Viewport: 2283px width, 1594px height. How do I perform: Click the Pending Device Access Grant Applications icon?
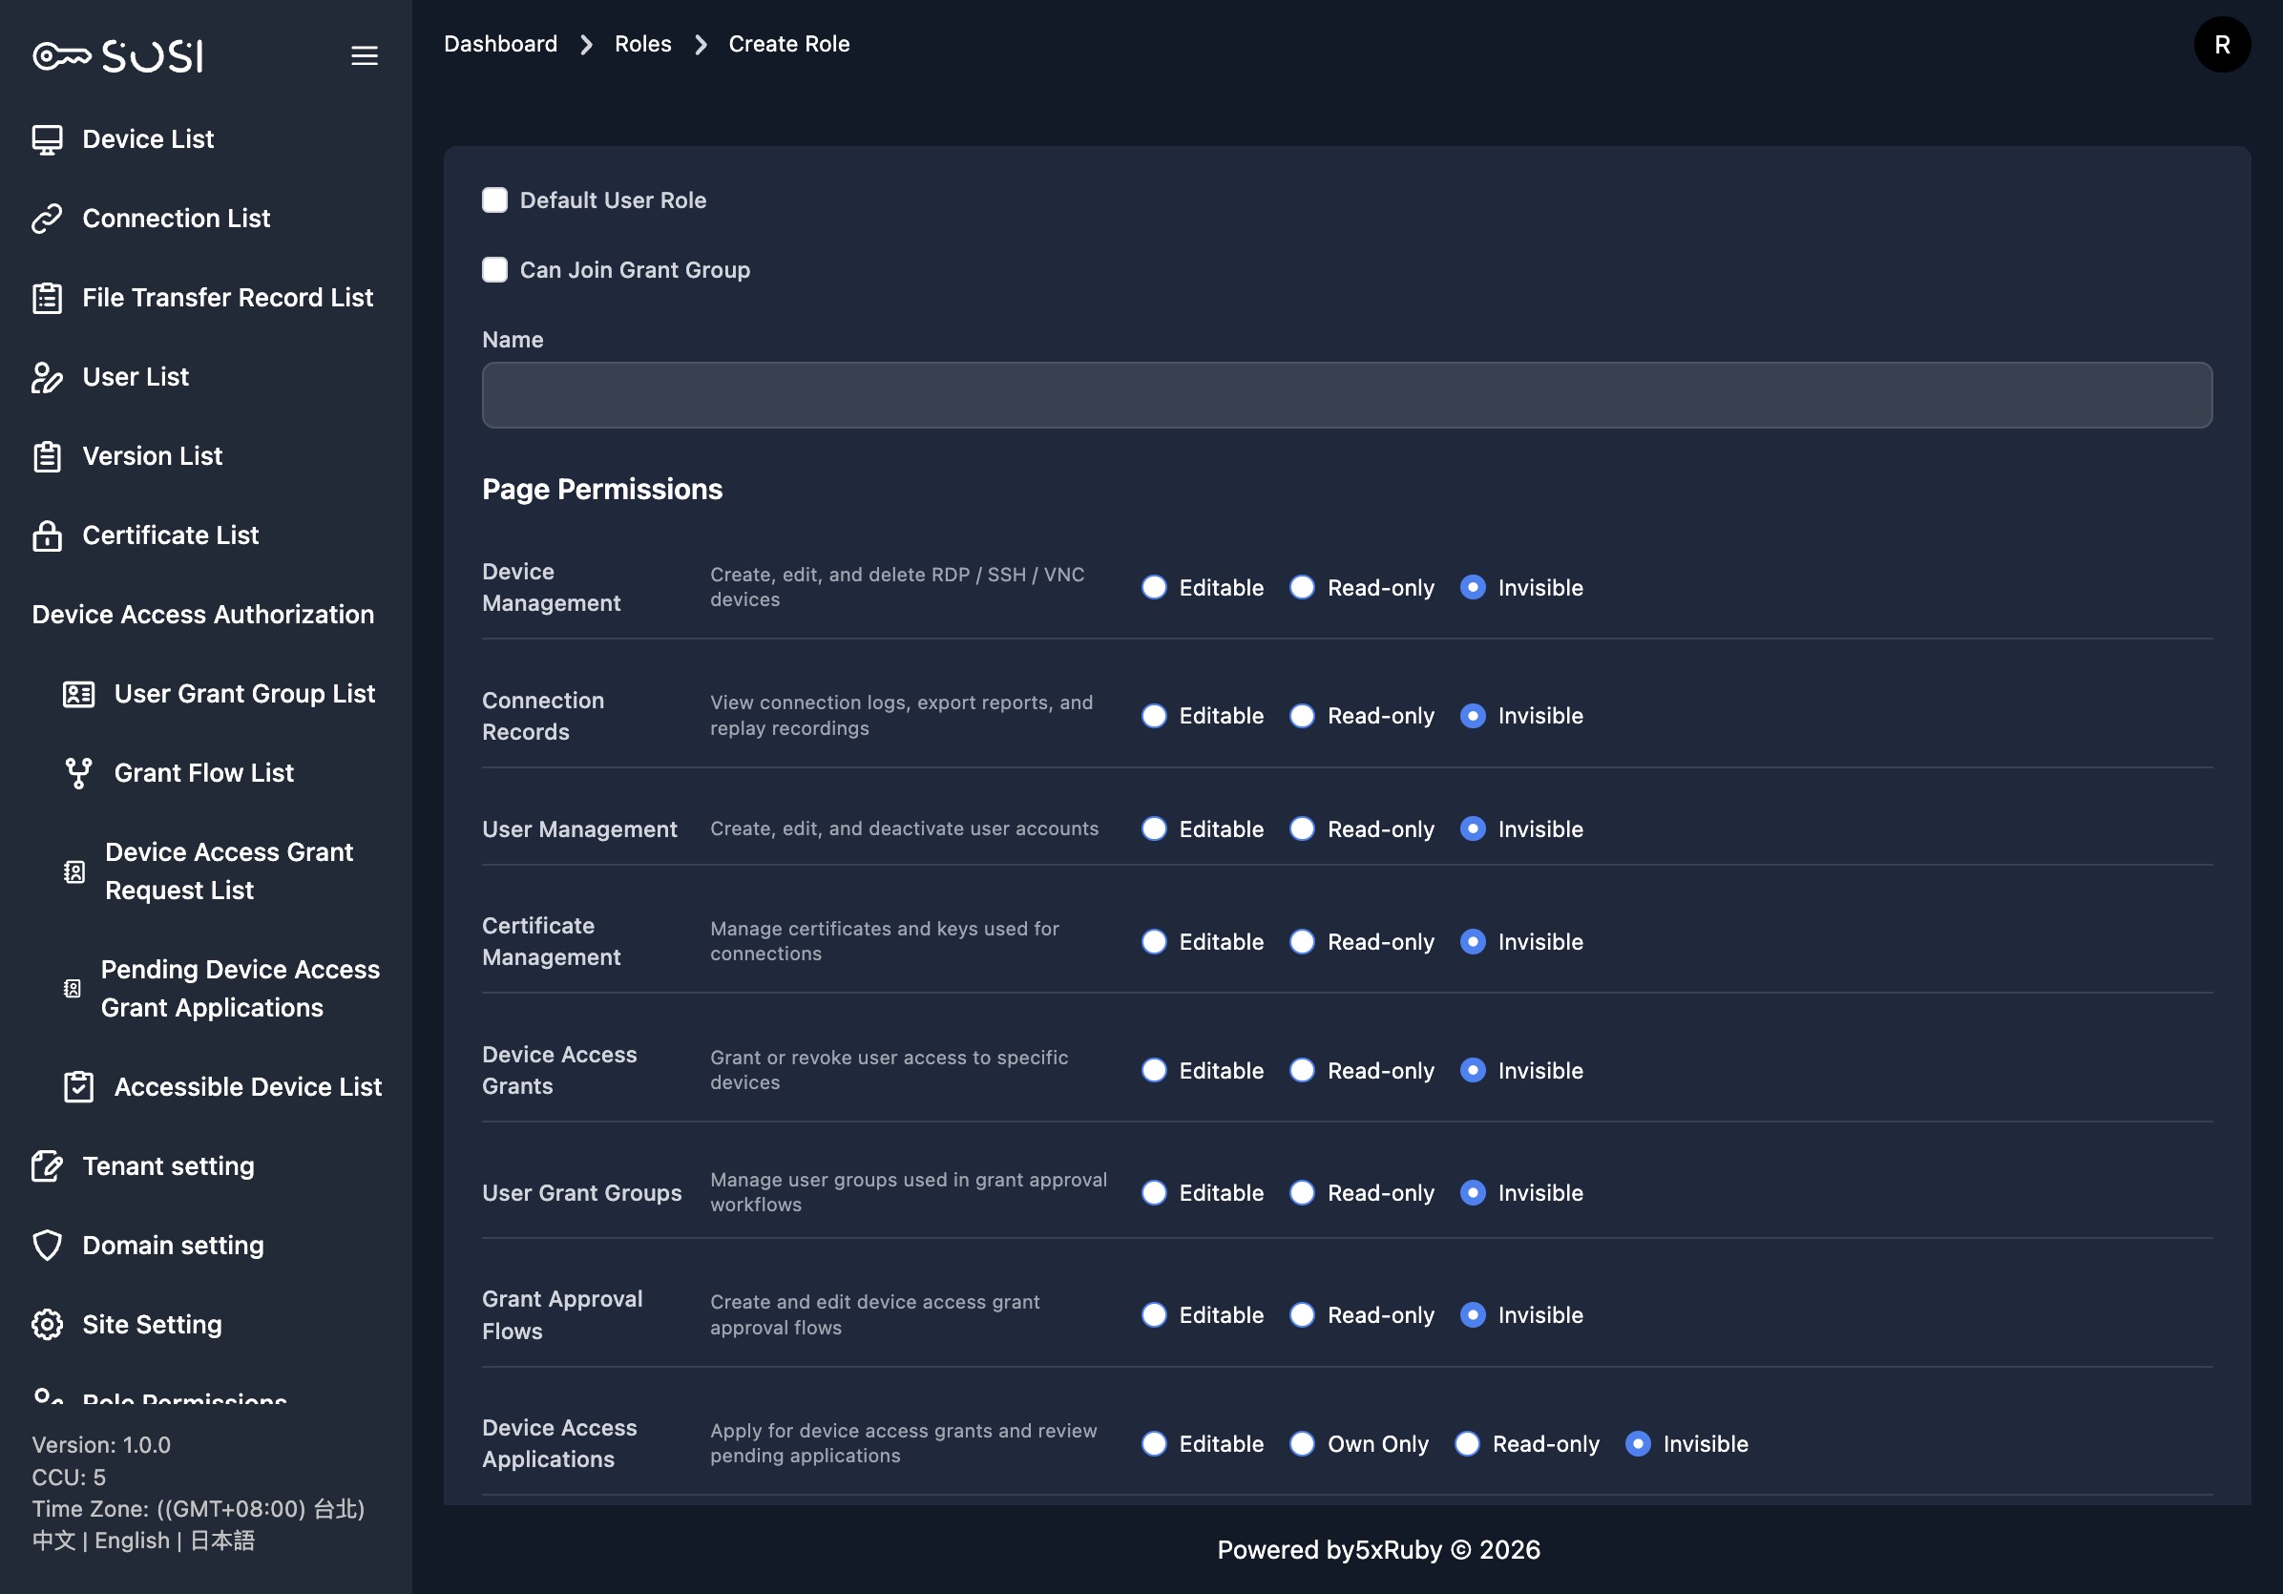(73, 989)
